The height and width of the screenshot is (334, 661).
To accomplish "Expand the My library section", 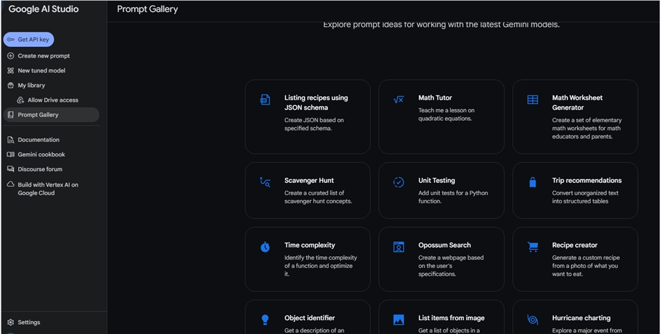I will pos(31,85).
